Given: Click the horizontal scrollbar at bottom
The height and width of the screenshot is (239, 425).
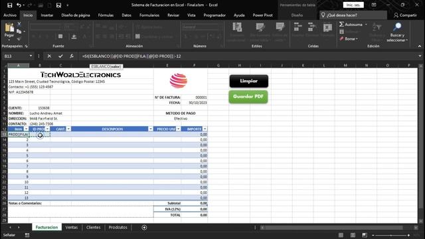Looking at the screenshot, I should pyautogui.click(x=335, y=227).
